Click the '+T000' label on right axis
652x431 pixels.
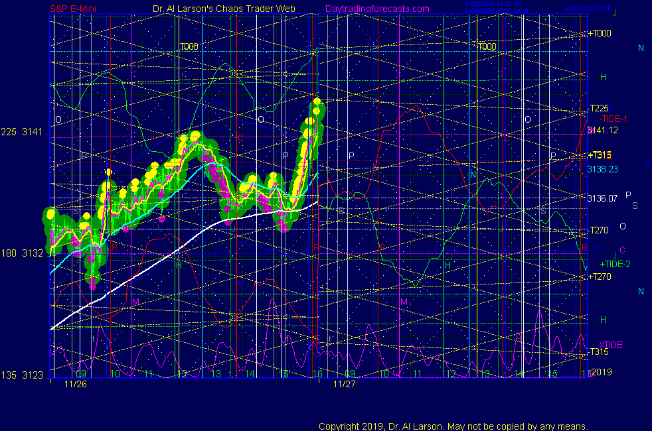(600, 33)
